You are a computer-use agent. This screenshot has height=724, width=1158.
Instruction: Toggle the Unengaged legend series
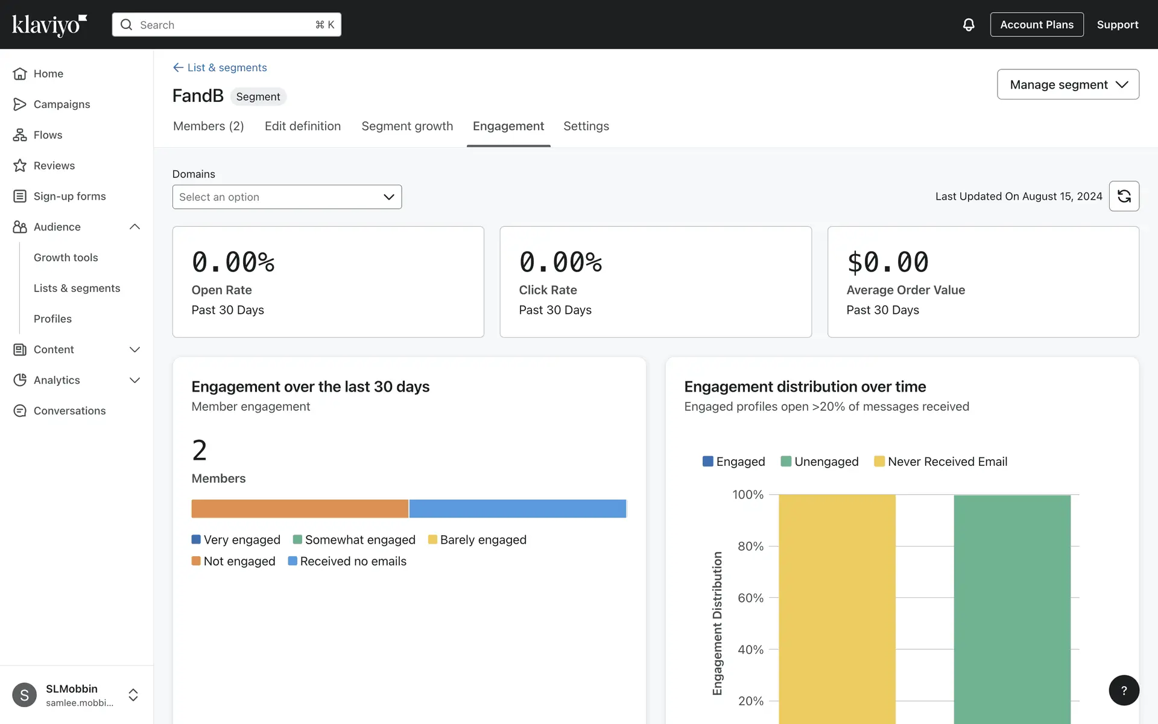[x=819, y=462]
